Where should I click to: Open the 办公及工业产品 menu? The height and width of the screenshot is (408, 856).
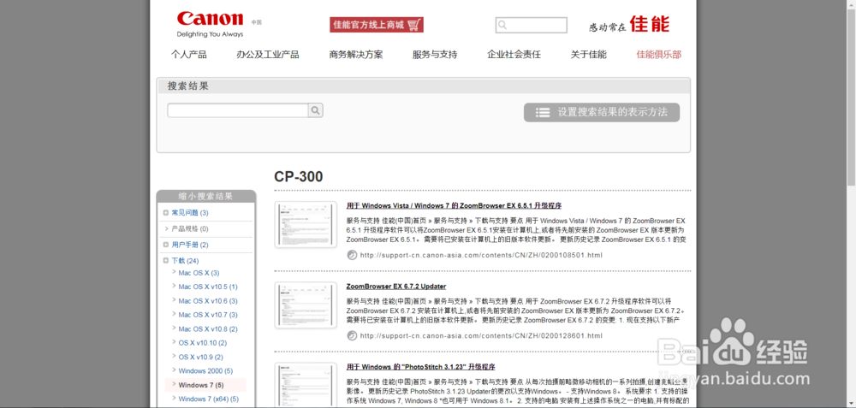pos(267,55)
